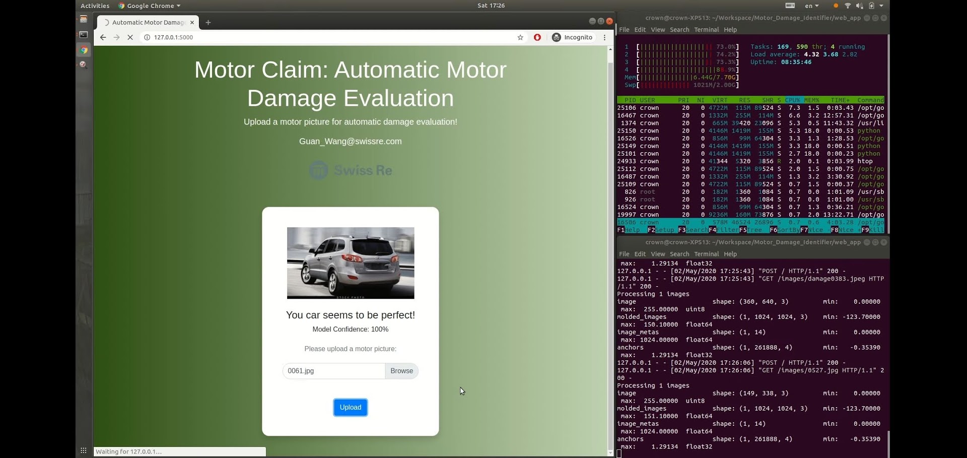The image size is (967, 458).
Task: Open the fourth dock app with checkmark icon
Action: click(x=84, y=64)
